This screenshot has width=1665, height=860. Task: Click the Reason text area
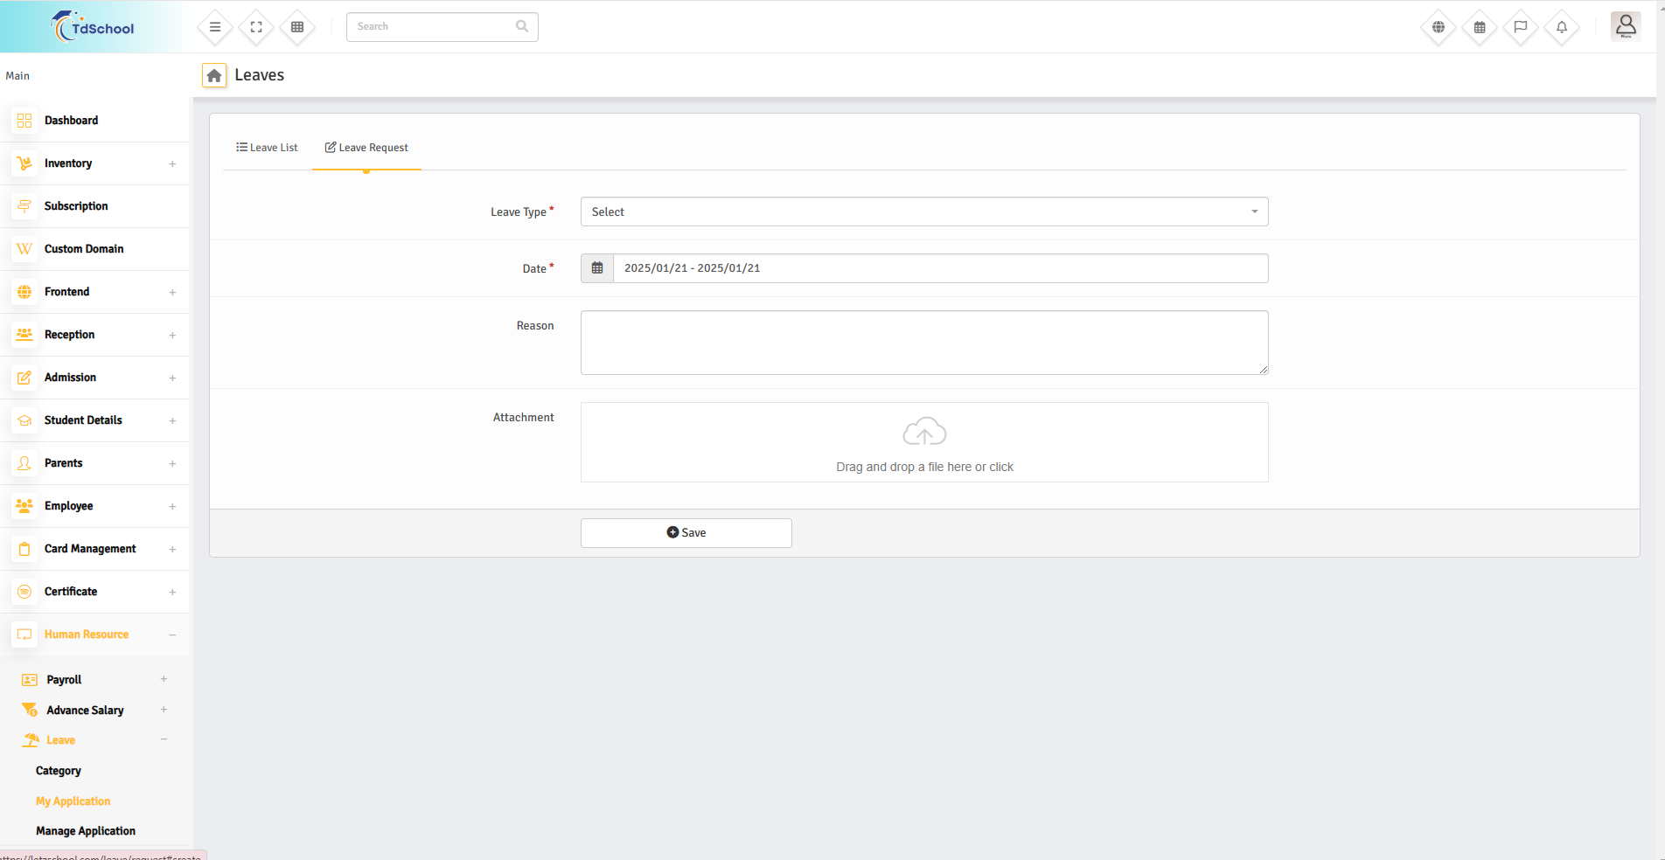923,343
